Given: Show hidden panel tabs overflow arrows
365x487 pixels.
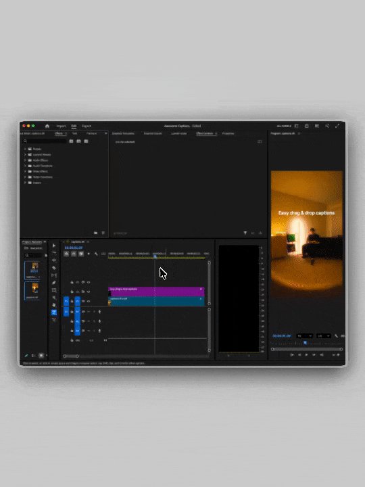Looking at the screenshot, I should tap(105, 133).
